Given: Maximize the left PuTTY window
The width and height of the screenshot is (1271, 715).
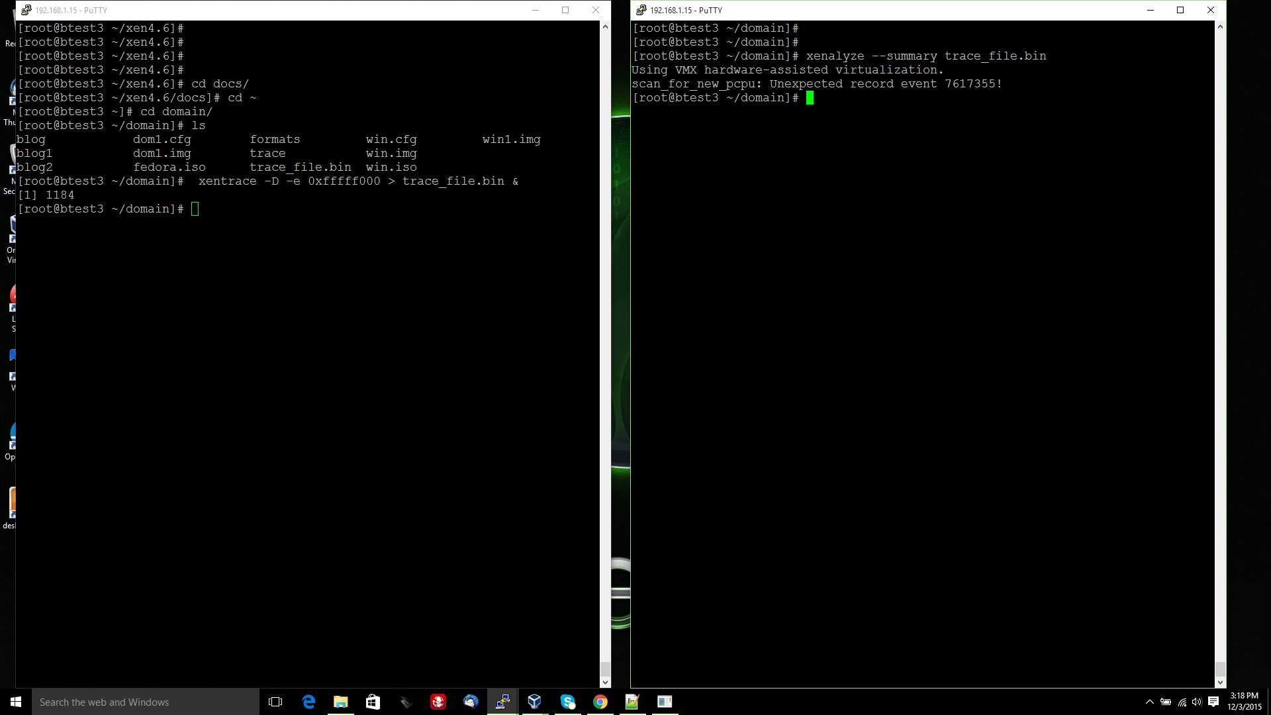Looking at the screenshot, I should coord(565,10).
